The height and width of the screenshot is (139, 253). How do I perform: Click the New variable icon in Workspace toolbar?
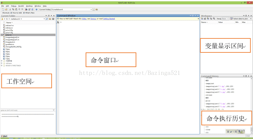coord(202,19)
